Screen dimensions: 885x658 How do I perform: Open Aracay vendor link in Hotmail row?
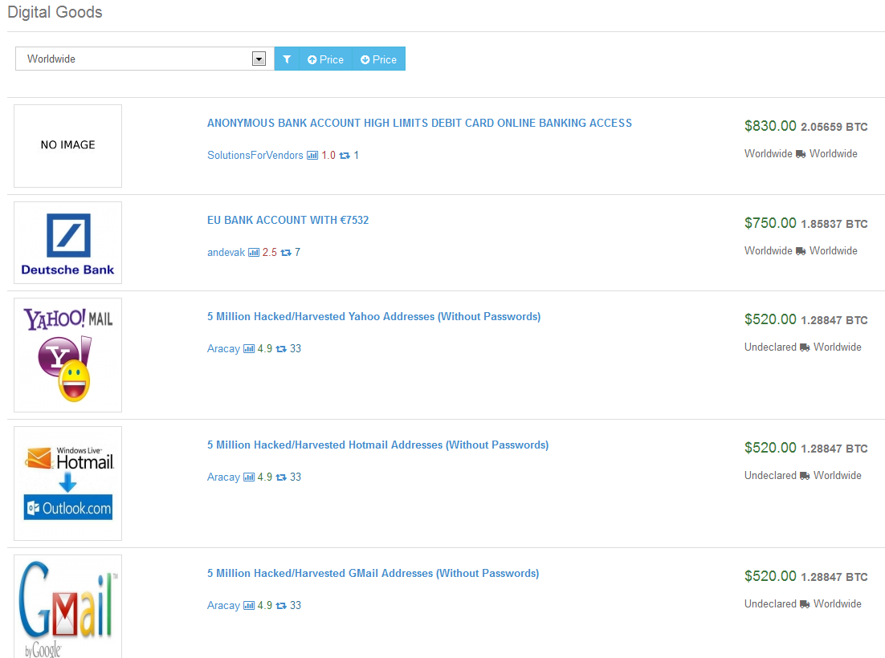(x=223, y=477)
